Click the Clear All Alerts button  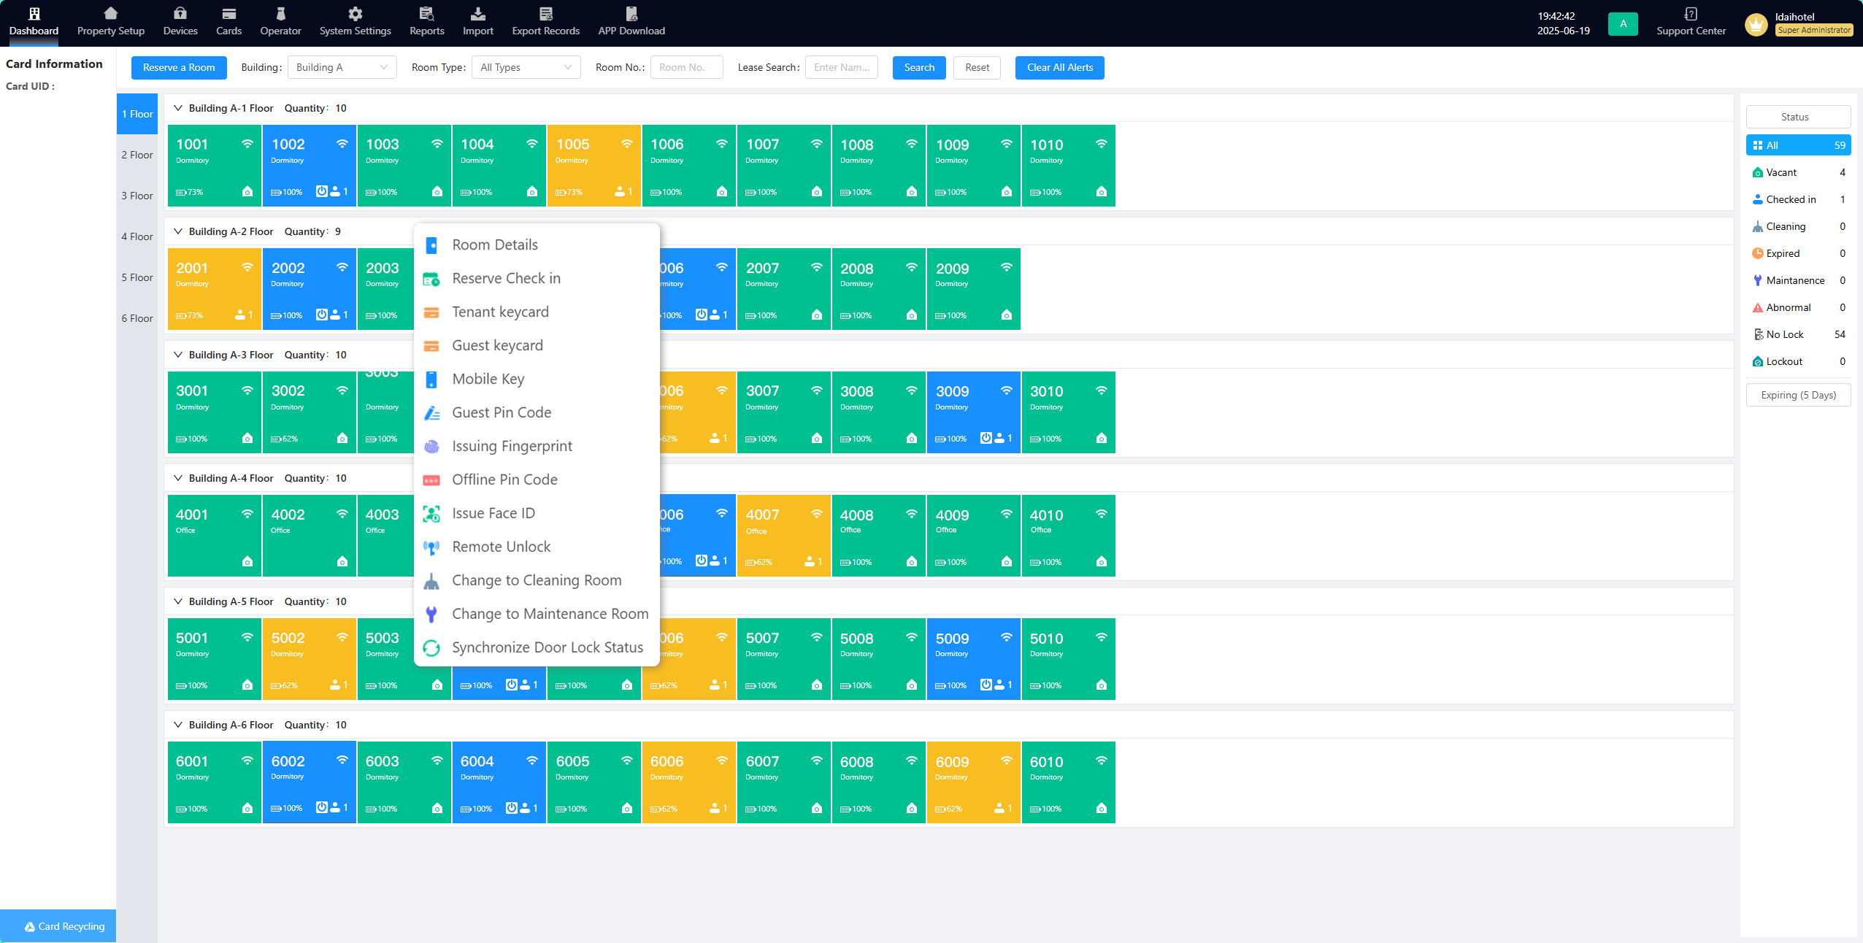[1059, 67]
